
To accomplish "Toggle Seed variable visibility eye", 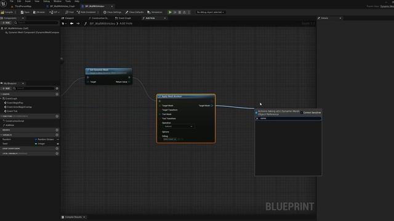I will [58, 144].
